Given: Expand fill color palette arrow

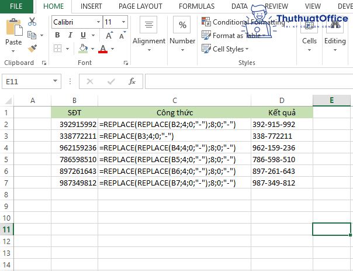Looking at the screenshot, I should (x=92, y=49).
